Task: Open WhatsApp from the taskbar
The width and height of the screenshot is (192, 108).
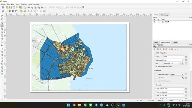Action: tap(85, 105)
